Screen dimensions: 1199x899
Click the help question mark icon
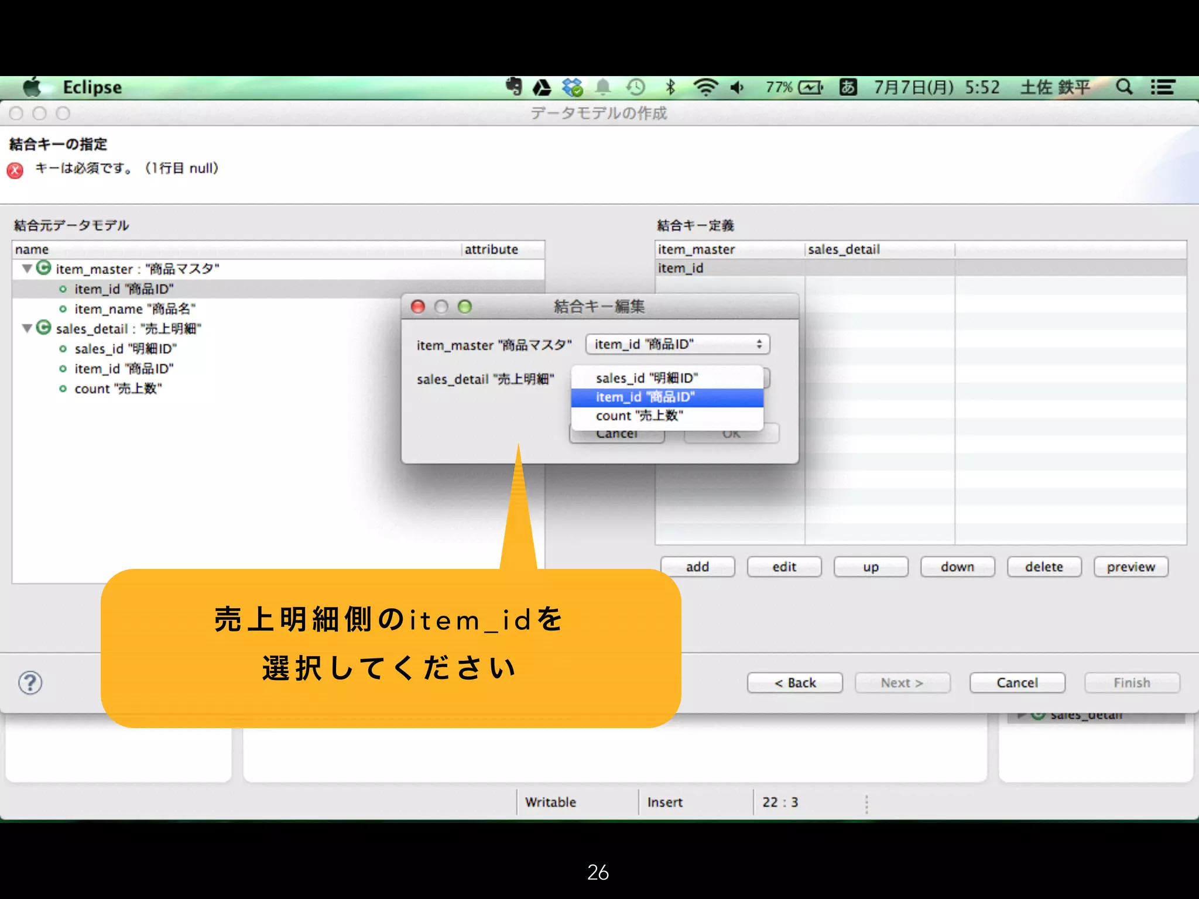tap(30, 682)
